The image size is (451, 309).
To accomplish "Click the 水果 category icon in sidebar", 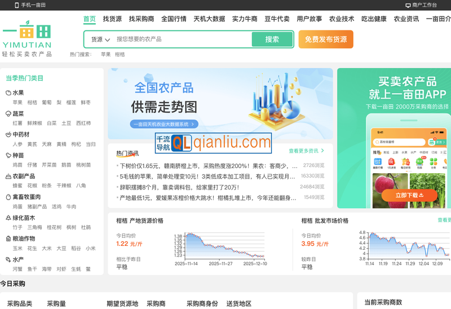I will (8, 93).
